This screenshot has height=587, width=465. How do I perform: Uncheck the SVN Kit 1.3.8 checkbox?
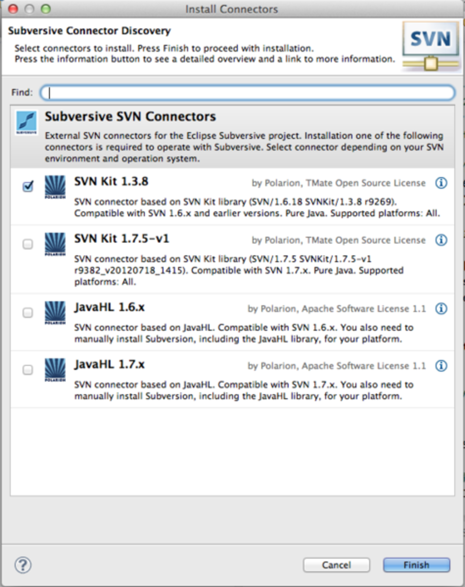(28, 186)
